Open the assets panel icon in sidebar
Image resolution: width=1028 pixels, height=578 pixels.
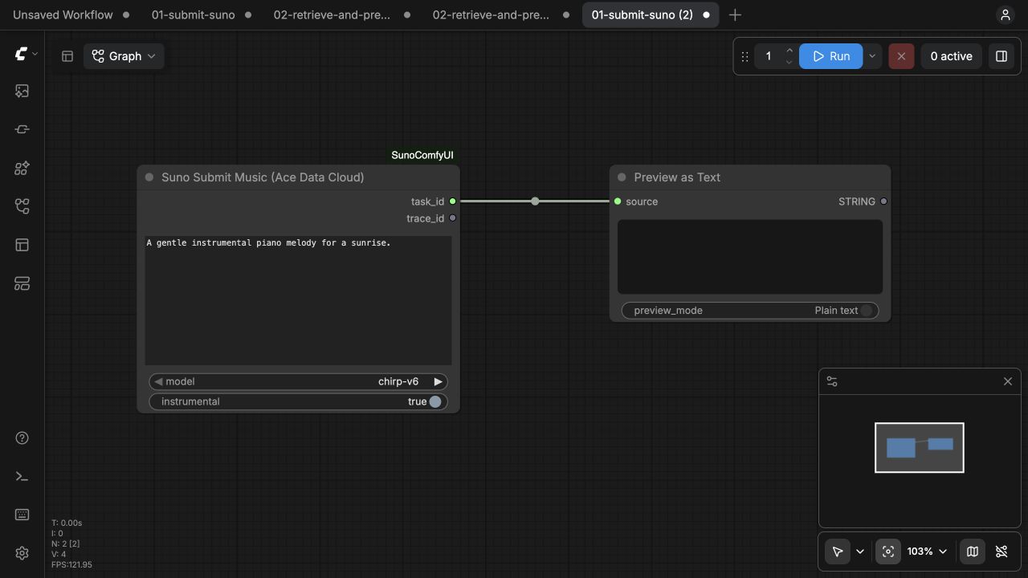[x=22, y=91]
